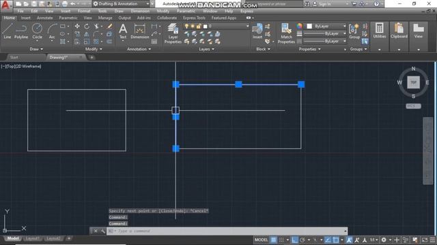Activate the Fillet tool

(96, 34)
